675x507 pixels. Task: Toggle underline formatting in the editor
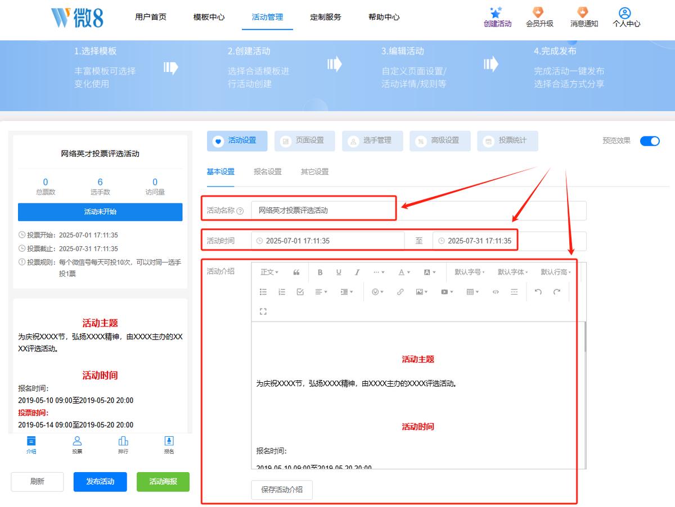[x=339, y=272]
